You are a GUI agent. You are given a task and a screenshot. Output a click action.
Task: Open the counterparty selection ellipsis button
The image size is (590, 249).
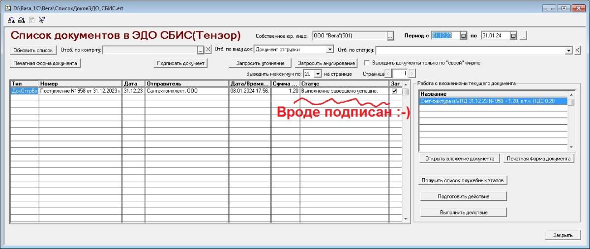[x=200, y=50]
